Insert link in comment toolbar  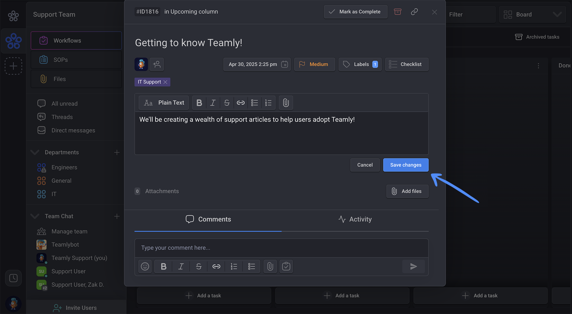pos(216,266)
